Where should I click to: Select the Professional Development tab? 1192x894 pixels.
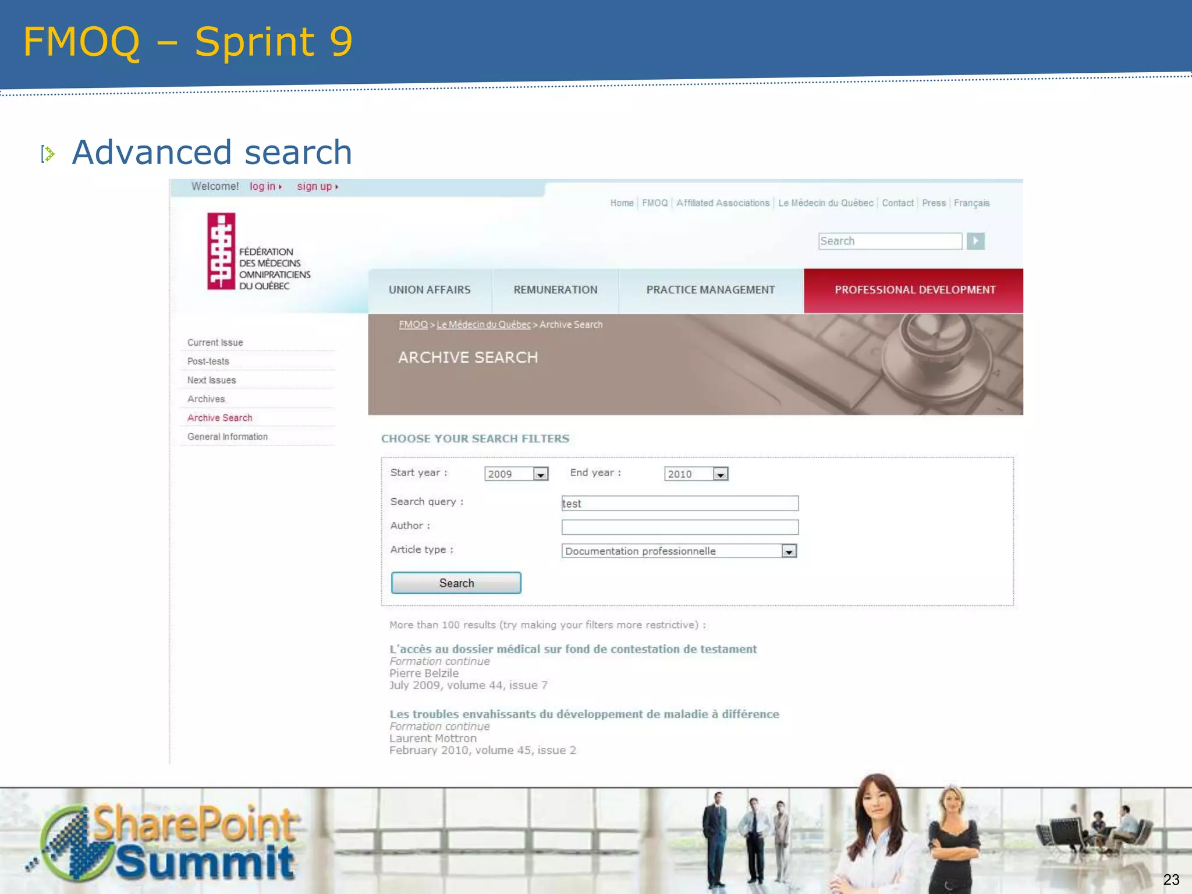pos(914,290)
